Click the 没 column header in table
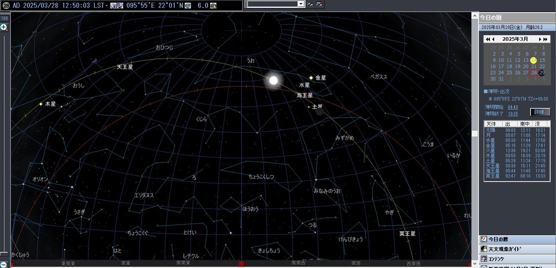 click(x=540, y=124)
